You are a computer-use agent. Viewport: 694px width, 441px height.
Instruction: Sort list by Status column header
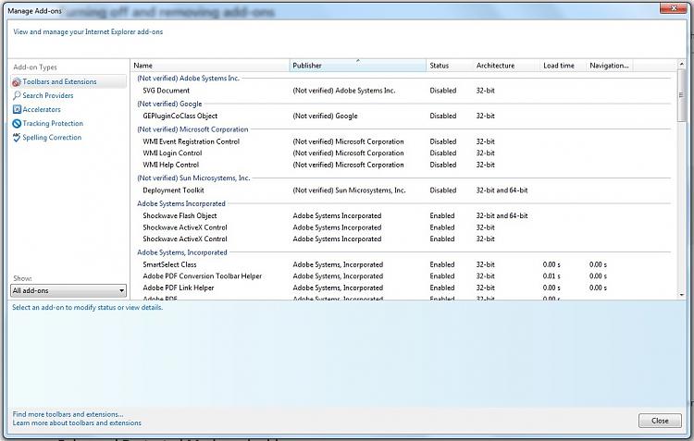[449, 66]
